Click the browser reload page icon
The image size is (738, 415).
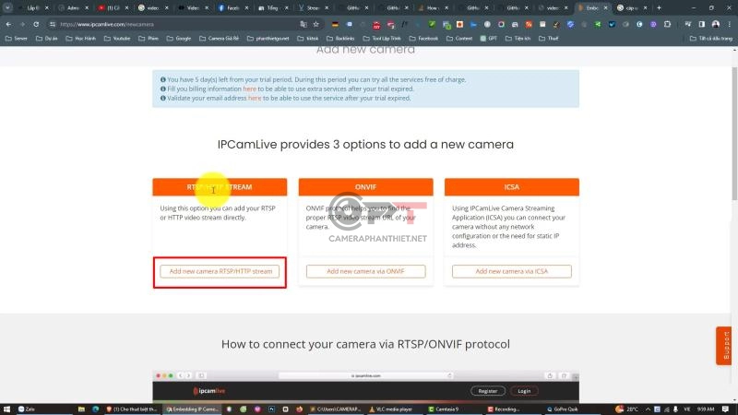36,24
